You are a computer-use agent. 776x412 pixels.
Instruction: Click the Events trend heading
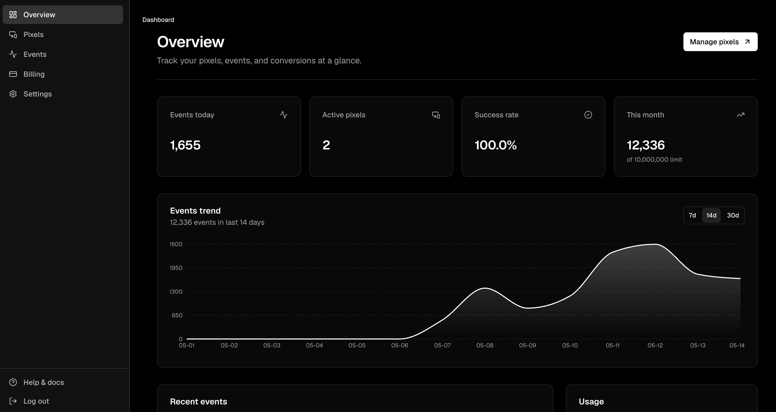(195, 210)
